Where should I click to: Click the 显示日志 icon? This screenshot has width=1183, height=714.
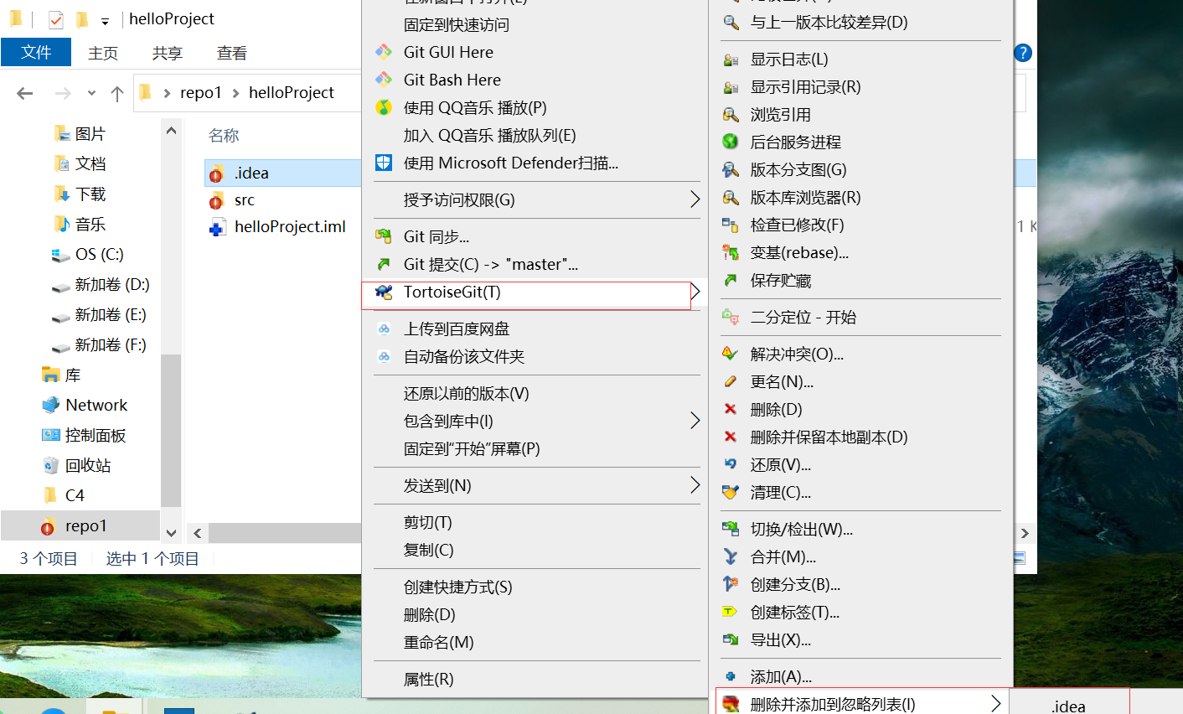pos(731,59)
